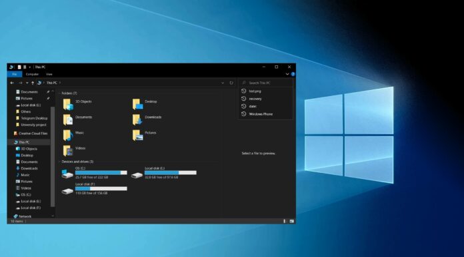This screenshot has width=464, height=257.
Task: Open Others folder in navigation pane
Action: pyautogui.click(x=26, y=111)
